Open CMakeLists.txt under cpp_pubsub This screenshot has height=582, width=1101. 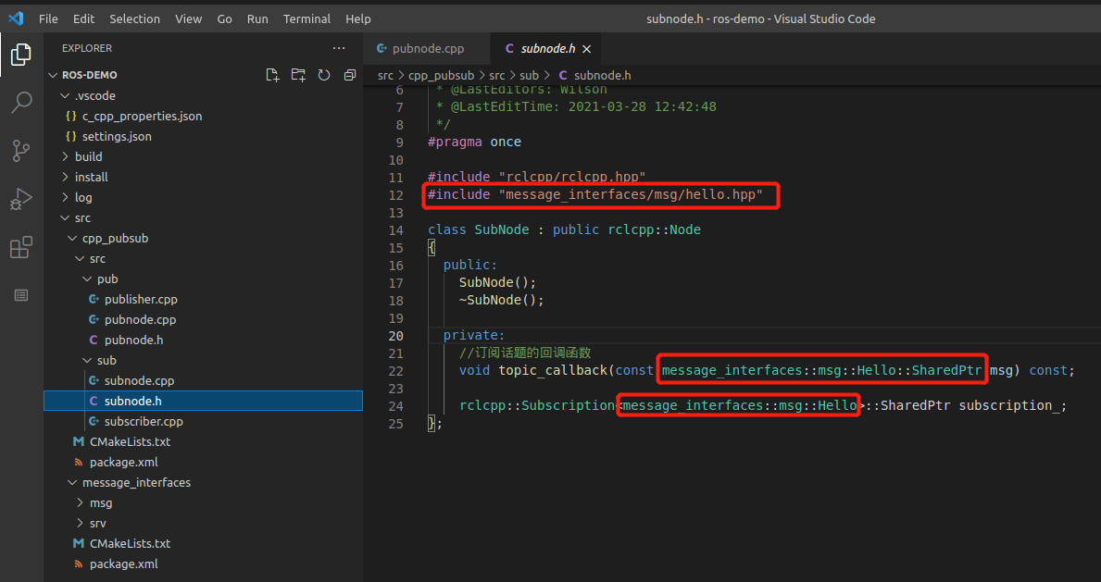click(x=203, y=441)
